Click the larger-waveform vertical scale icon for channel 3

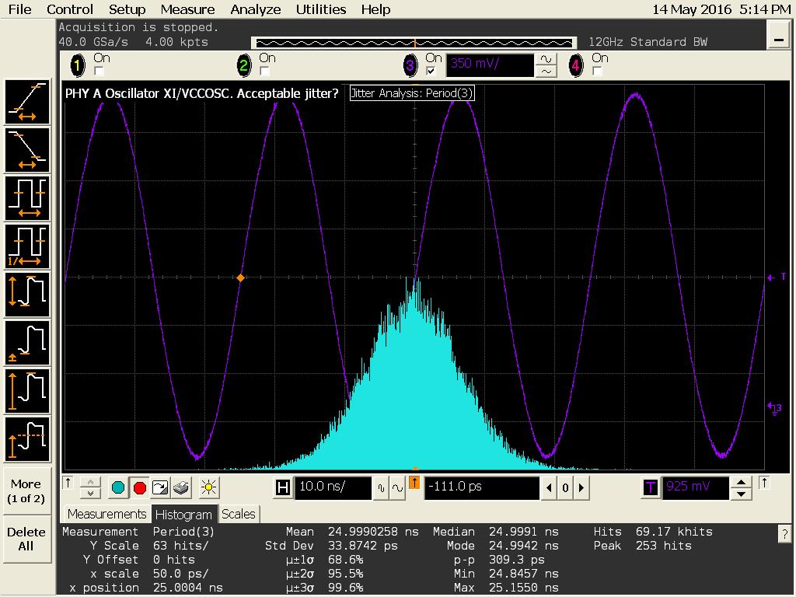[x=546, y=59]
